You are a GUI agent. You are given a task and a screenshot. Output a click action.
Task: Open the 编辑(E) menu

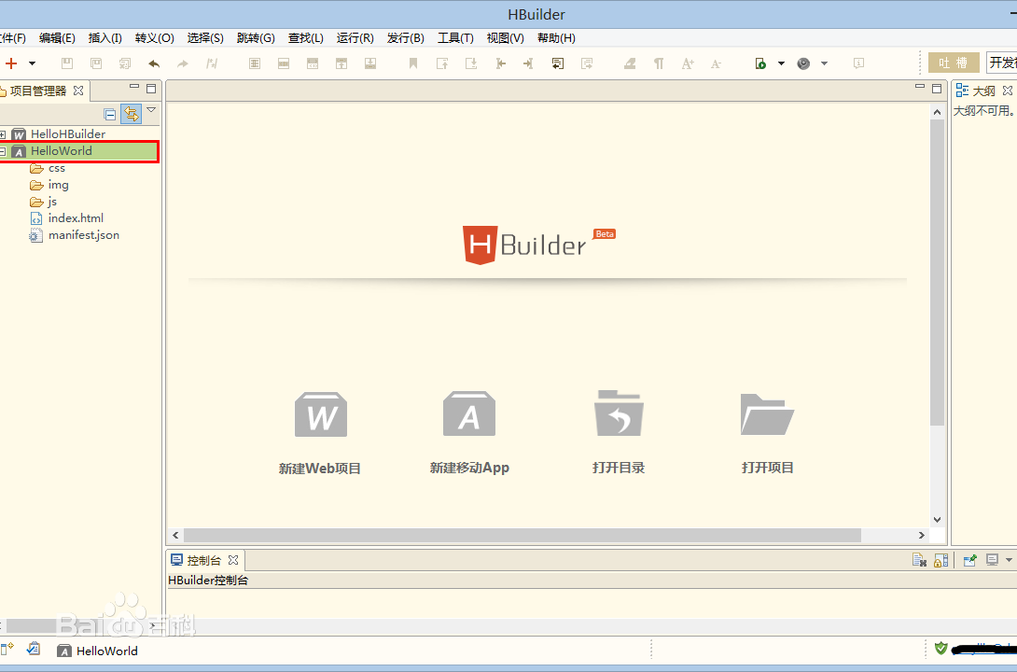[57, 37]
